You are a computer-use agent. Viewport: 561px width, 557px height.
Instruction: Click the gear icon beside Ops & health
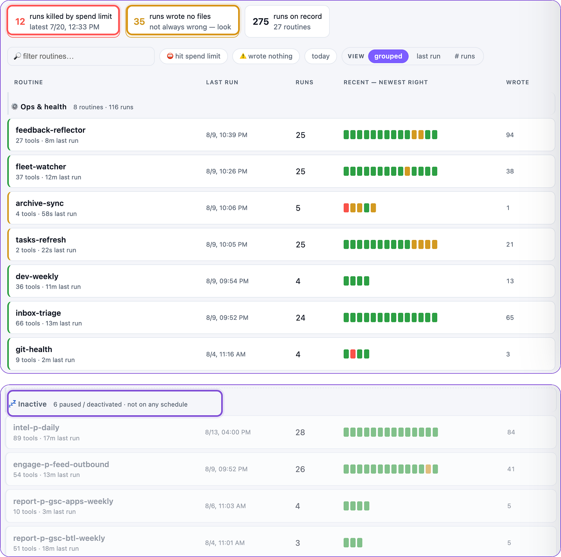coord(15,107)
